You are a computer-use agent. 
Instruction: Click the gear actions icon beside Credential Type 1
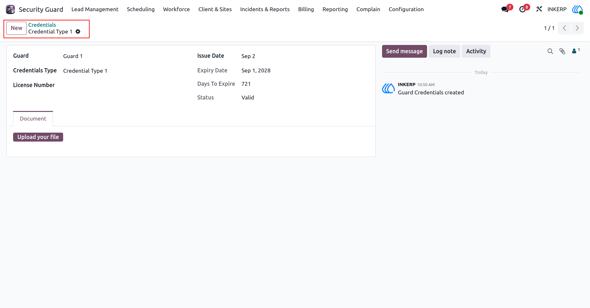78,32
